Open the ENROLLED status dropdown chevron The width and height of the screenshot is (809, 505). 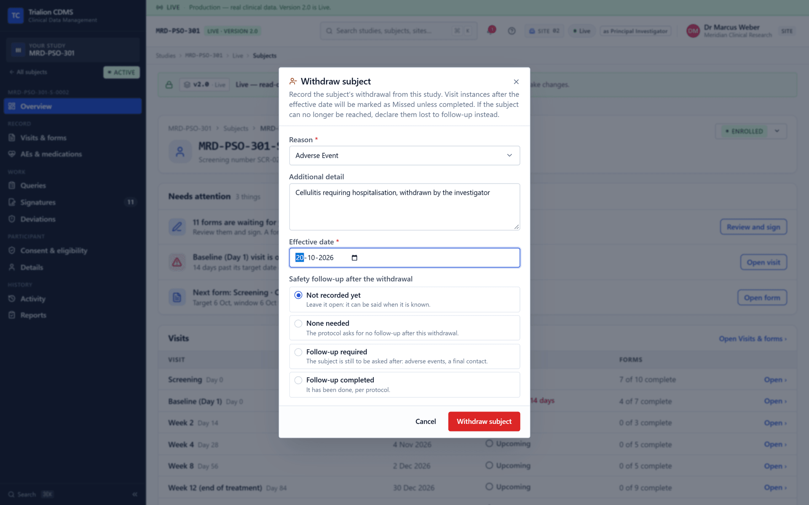[x=777, y=131]
